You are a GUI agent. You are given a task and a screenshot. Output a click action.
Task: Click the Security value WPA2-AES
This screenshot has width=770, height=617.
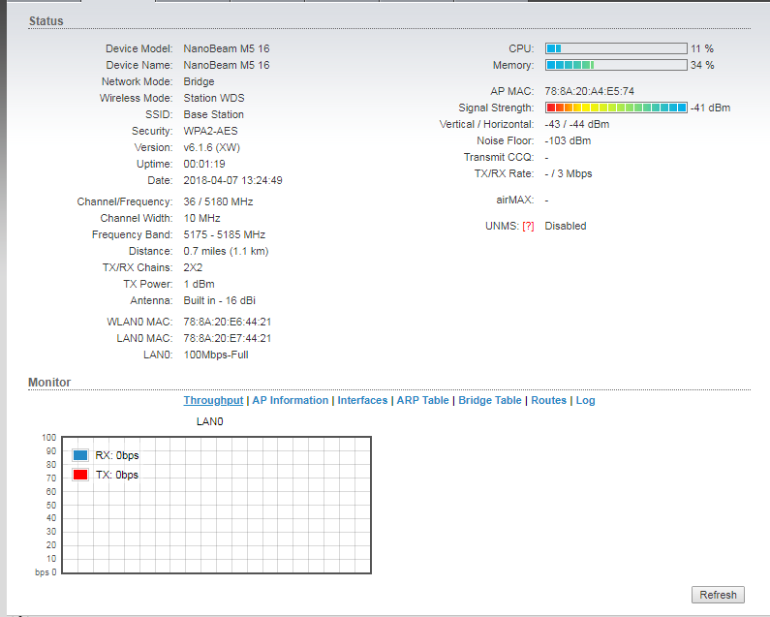(211, 131)
